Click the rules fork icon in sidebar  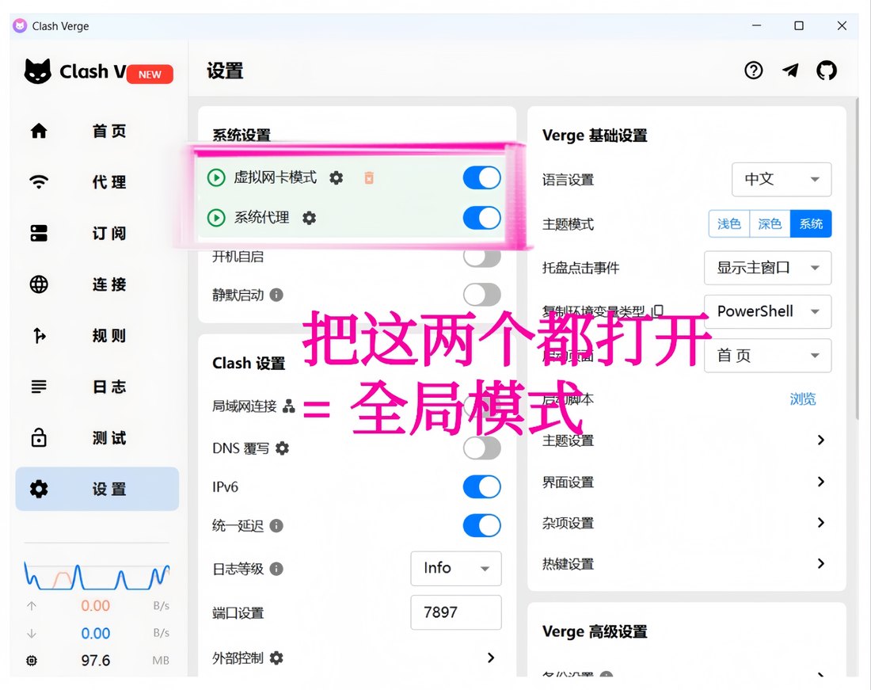(39, 335)
